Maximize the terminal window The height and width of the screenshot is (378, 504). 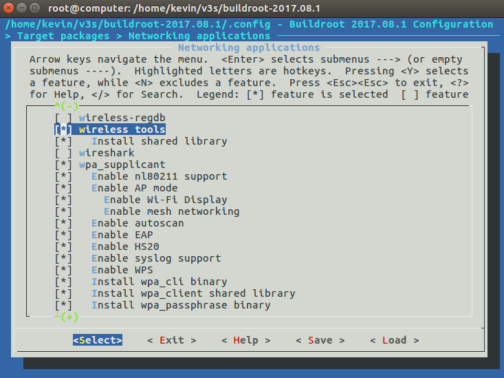34,8
